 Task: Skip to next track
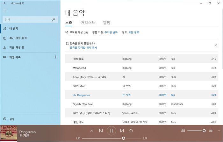click(x=122, y=131)
